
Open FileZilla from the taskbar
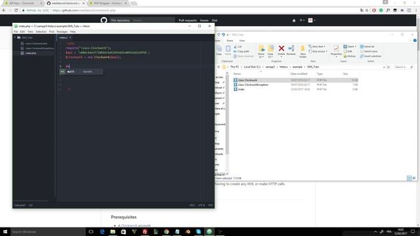145,231
